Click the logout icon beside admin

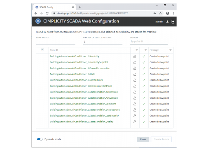click(x=173, y=21)
